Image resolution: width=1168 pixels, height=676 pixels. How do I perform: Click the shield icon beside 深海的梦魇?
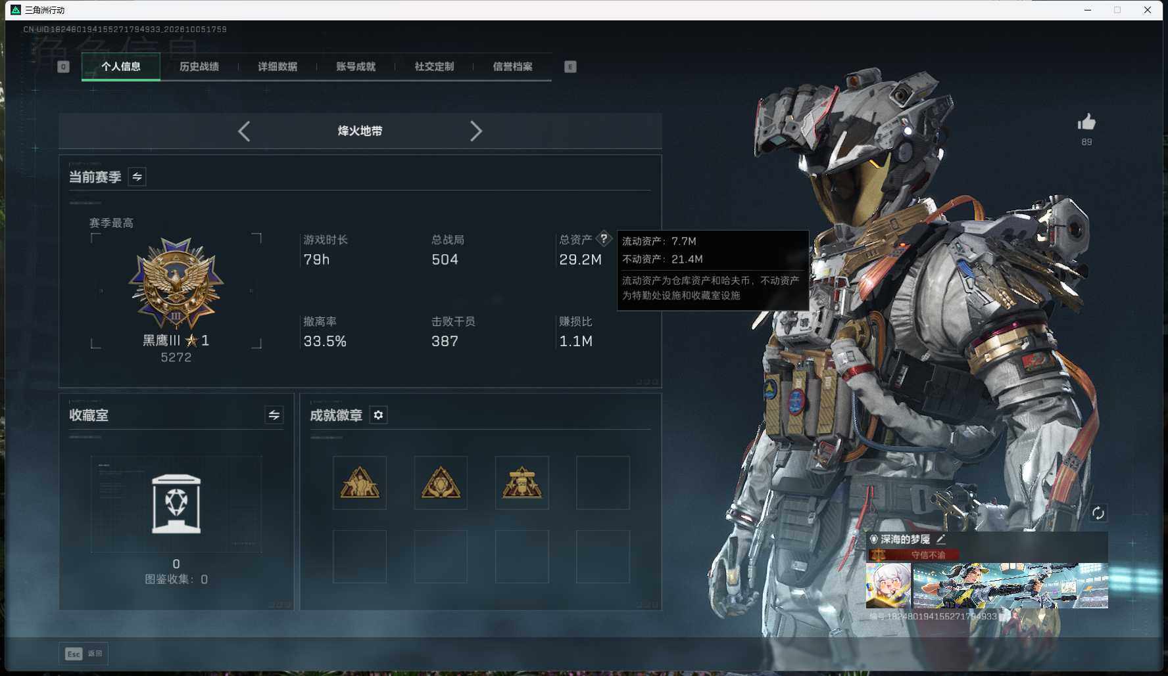(x=874, y=539)
